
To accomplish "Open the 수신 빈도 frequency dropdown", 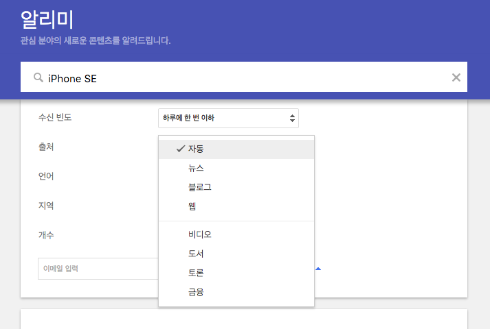I will pyautogui.click(x=228, y=118).
